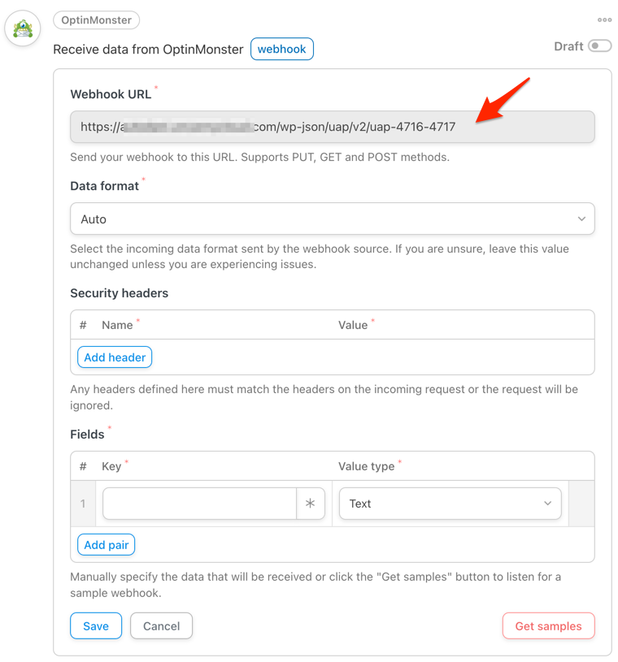Click the 'Webhook URL' label
Screen dimensions: 618x662
(111, 94)
